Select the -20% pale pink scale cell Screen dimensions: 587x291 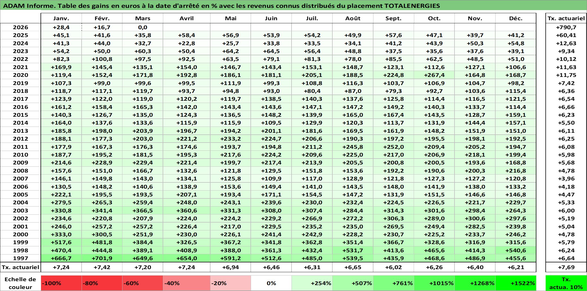230,283
